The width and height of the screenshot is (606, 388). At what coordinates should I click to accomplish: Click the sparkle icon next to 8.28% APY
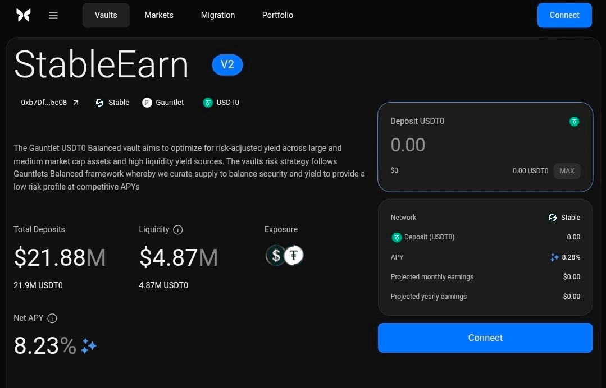(554, 257)
